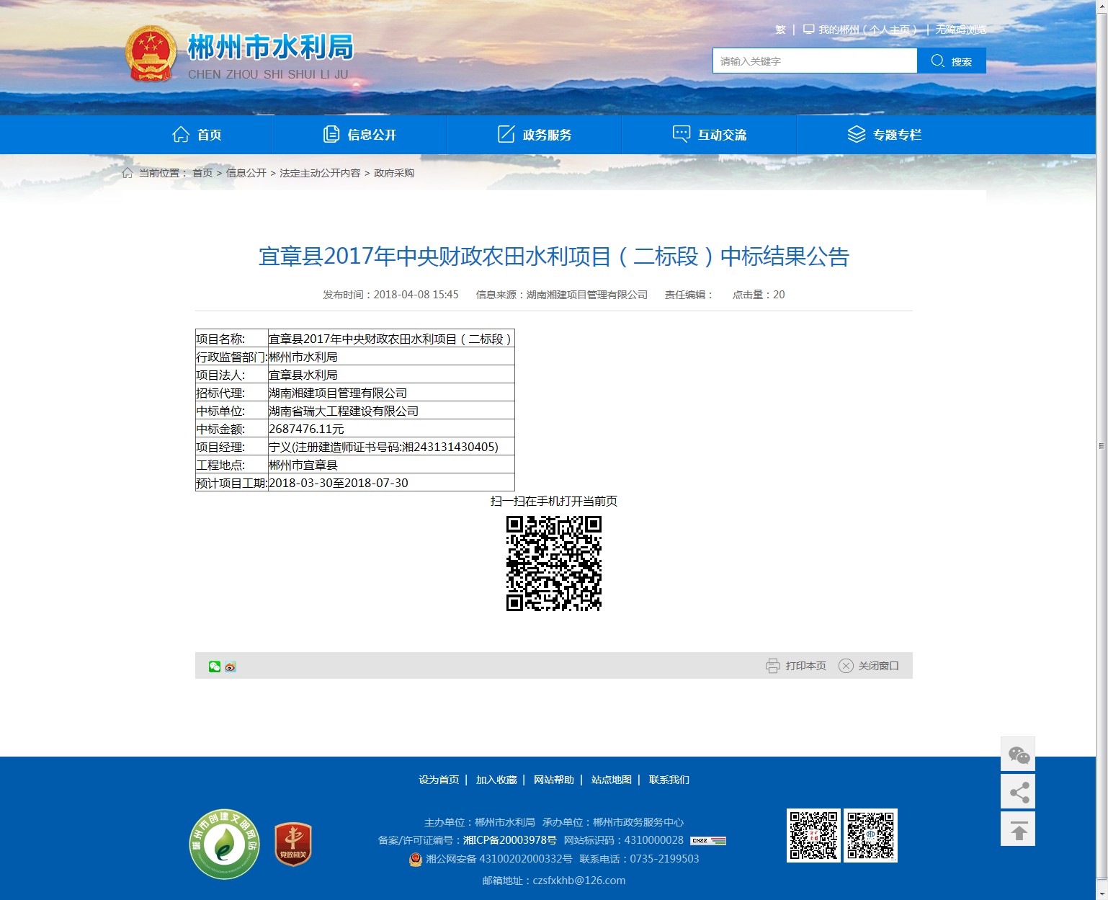Open the floating WeChat sidebar button
The image size is (1108, 900).
(1018, 754)
